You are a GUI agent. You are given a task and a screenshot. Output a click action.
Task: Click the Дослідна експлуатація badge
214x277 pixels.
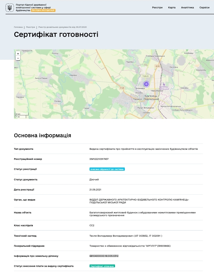[43, 10]
